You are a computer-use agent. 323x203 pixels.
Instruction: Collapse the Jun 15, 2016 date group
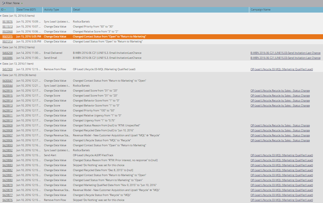coord(1,16)
